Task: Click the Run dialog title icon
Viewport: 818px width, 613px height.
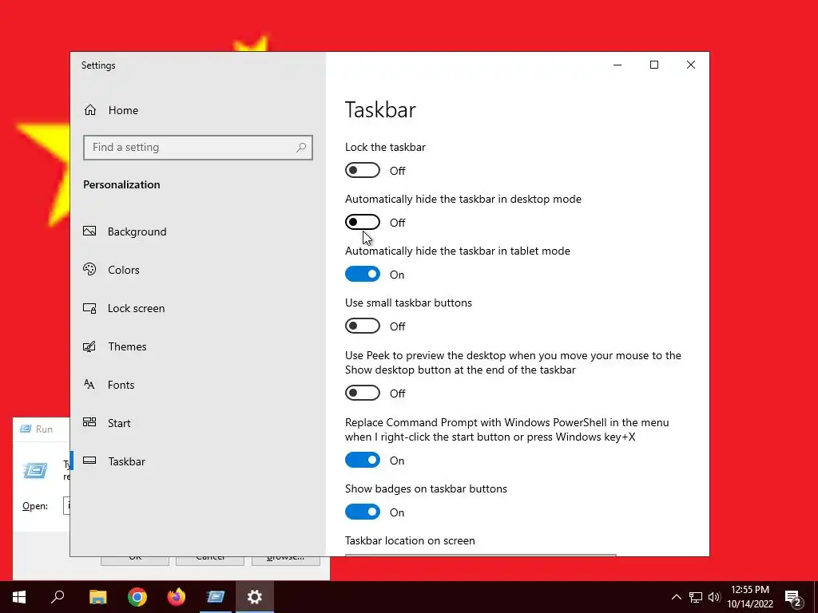Action: (26, 429)
